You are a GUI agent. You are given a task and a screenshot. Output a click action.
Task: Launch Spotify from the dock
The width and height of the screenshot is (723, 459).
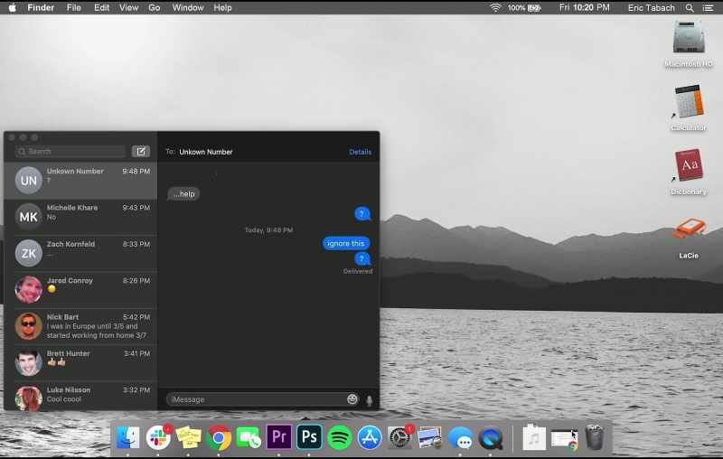coord(340,437)
